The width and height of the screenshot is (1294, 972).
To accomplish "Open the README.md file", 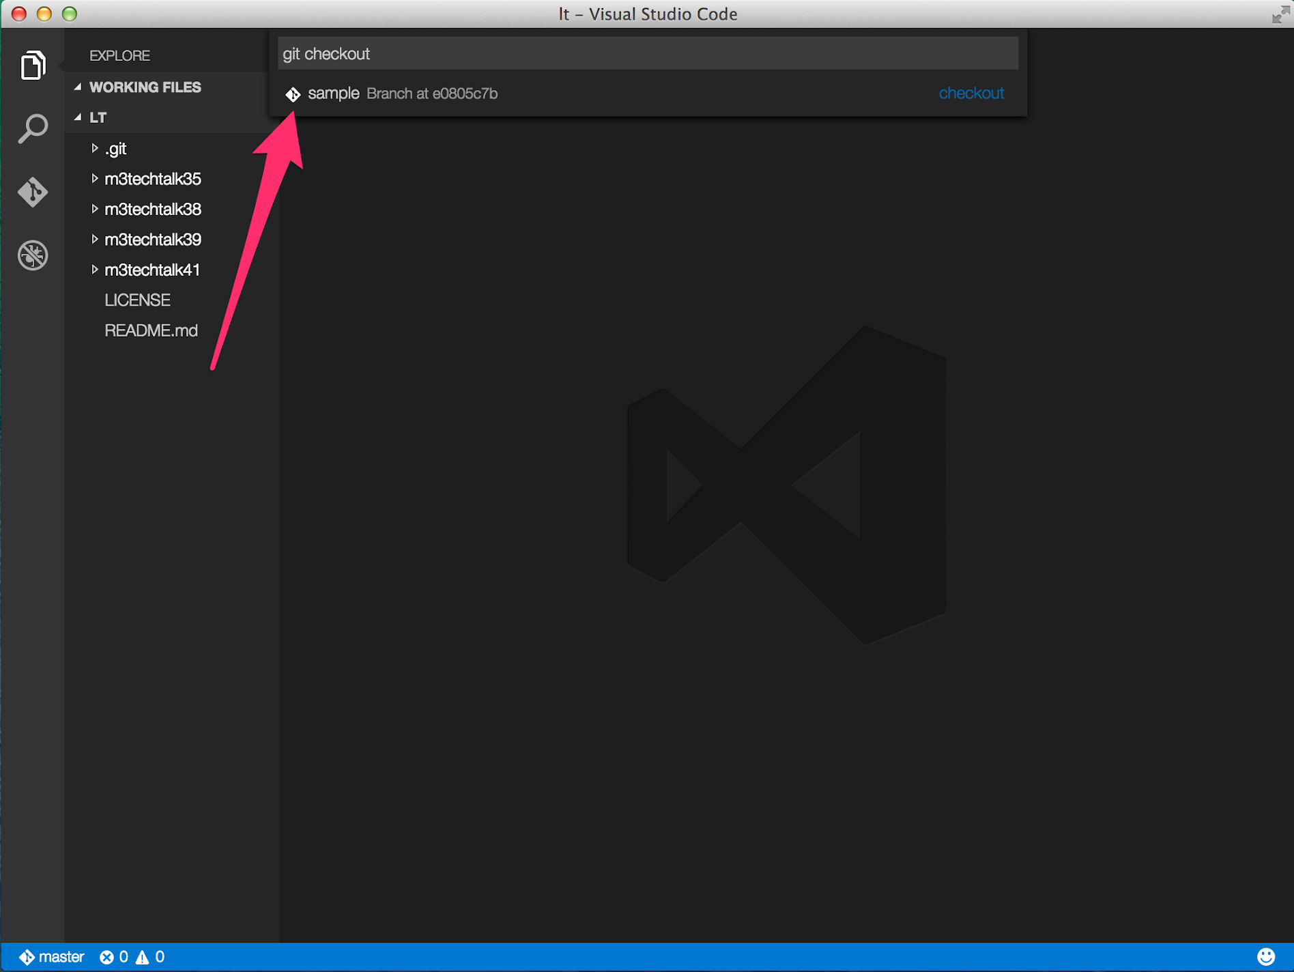I will 151,330.
